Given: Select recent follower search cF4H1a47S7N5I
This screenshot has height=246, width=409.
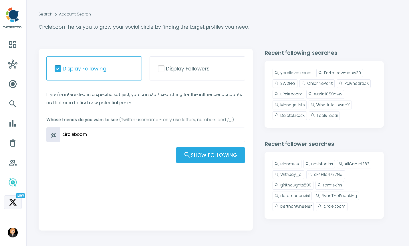Looking at the screenshot, I should [x=326, y=175].
